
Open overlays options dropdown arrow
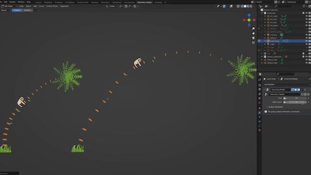click(234, 6)
